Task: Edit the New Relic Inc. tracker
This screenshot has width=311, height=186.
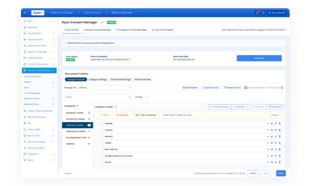Action: point(275,149)
